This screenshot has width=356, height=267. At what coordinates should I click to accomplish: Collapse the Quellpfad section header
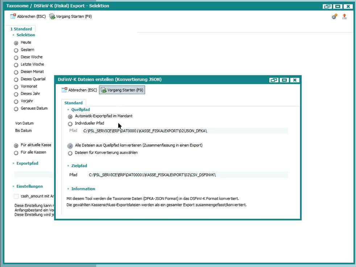pos(80,109)
